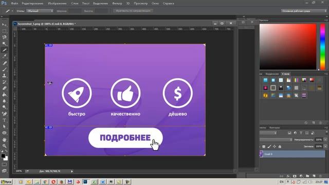
Task: Select the Eraser tool
Action: [4, 88]
